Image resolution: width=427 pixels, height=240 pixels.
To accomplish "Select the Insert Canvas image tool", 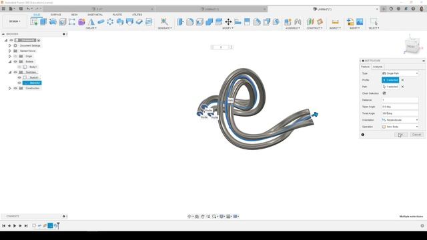I will (x=360, y=22).
